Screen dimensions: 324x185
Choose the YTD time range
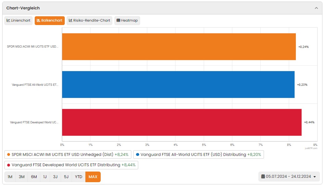(78, 177)
